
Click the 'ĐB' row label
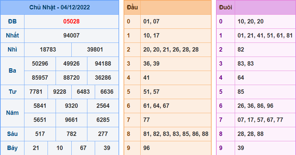tap(12, 21)
